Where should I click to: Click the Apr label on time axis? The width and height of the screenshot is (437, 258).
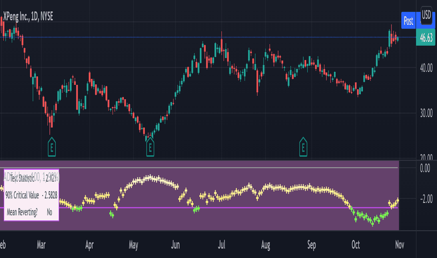pyautogui.click(x=89, y=245)
